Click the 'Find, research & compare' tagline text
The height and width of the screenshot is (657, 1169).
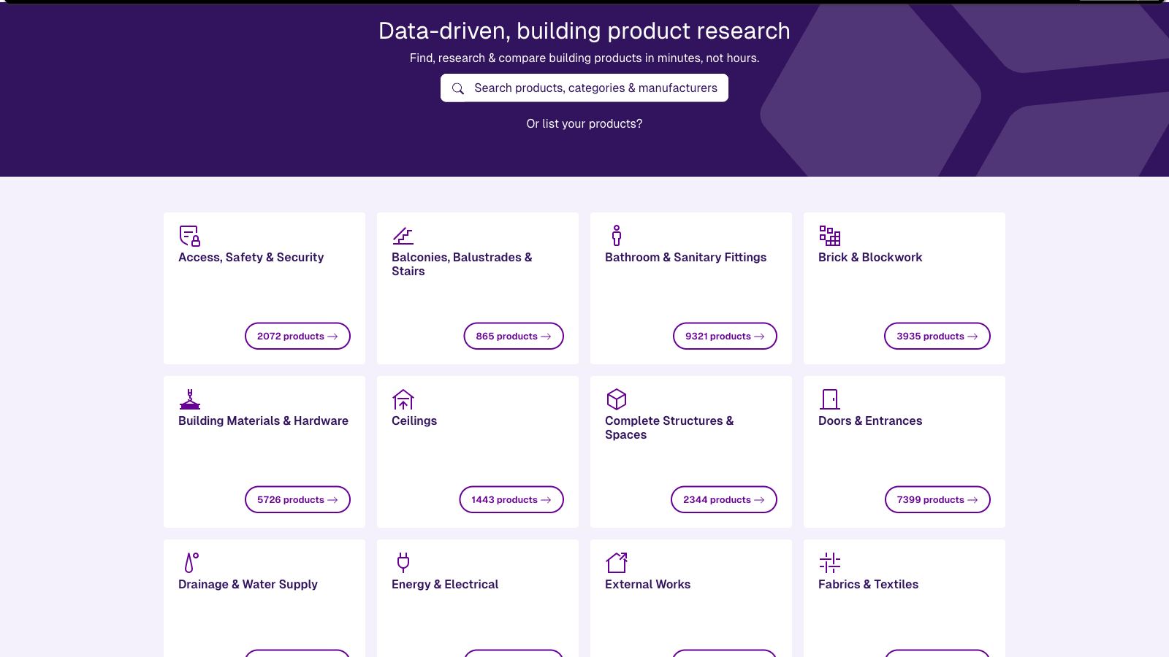coord(584,58)
